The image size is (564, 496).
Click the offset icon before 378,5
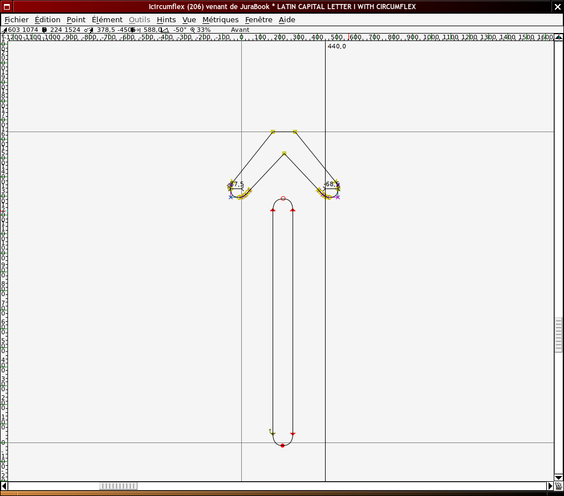pyautogui.click(x=89, y=30)
